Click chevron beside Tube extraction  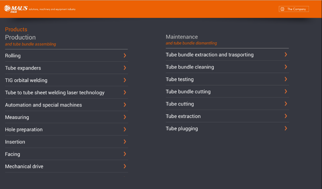click(x=286, y=116)
